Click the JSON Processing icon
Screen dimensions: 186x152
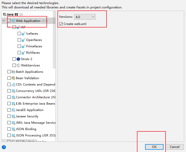click(x=13, y=135)
